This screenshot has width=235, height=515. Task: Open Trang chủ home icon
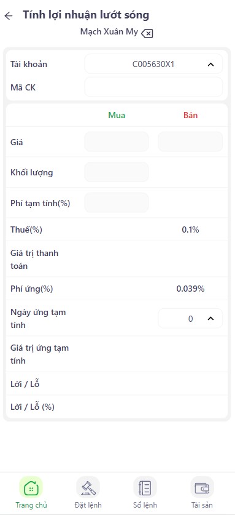point(31,488)
